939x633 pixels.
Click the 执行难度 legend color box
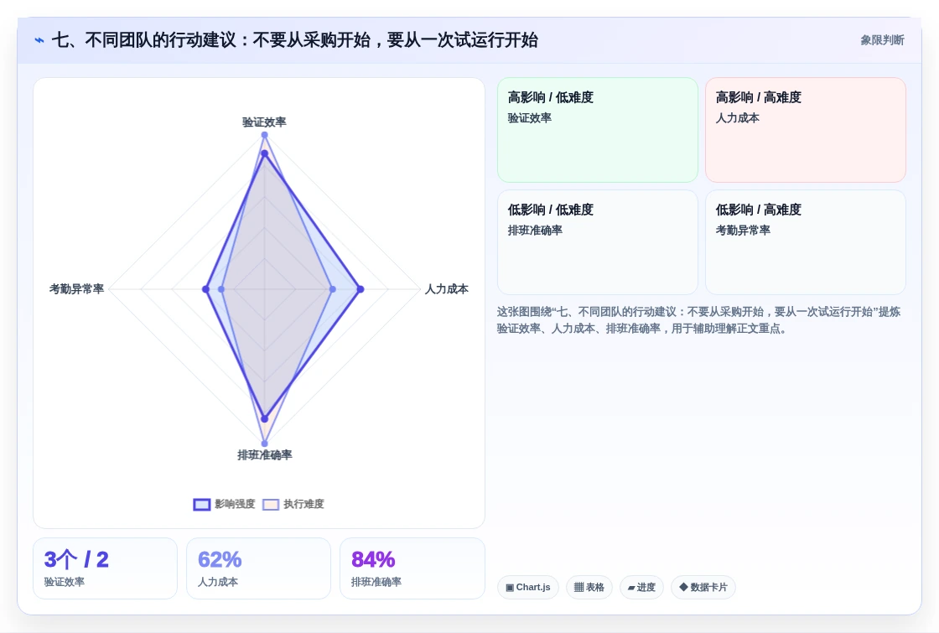[x=271, y=504]
